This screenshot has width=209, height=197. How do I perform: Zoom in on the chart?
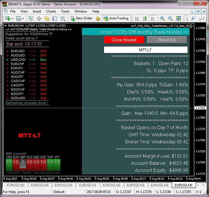tap(162, 18)
